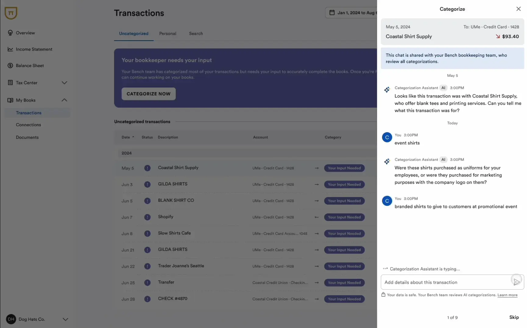The width and height of the screenshot is (527, 328).
Task: Click the lock icon by data safety note
Action: (x=383, y=294)
